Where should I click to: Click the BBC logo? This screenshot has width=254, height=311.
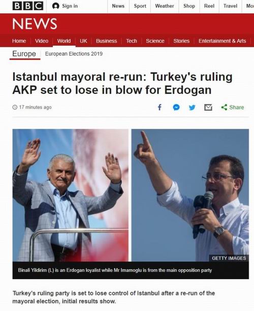28,6
